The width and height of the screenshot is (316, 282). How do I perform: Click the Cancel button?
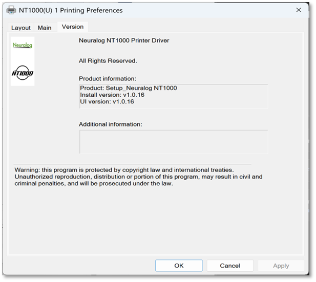(230, 266)
